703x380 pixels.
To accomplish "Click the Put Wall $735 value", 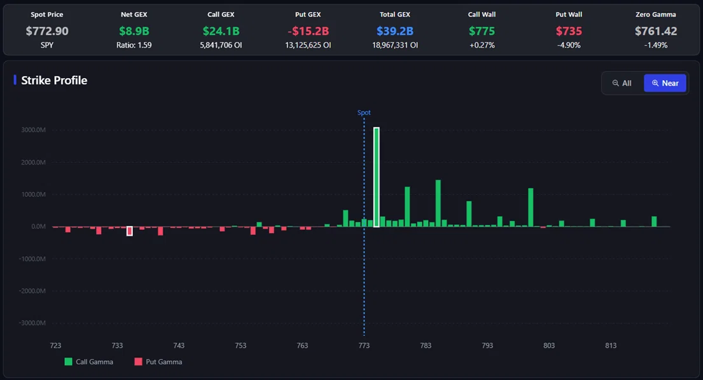I will 569,31.
